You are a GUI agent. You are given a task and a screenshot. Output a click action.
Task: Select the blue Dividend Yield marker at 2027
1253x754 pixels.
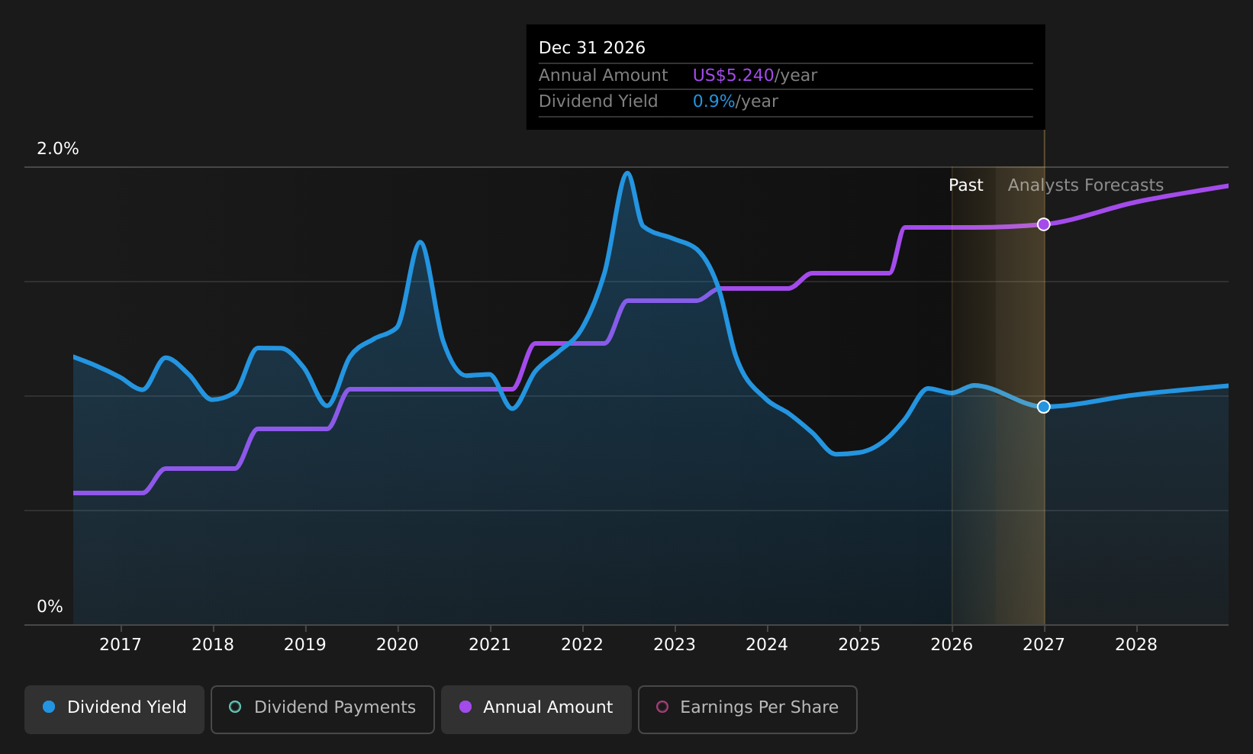[x=1044, y=407]
